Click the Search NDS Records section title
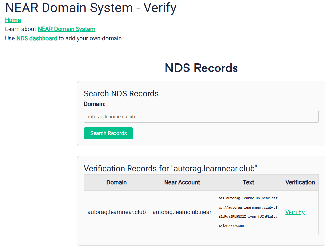 tap(121, 93)
